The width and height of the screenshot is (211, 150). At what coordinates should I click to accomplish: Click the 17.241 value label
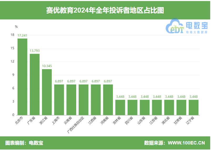click(22, 35)
